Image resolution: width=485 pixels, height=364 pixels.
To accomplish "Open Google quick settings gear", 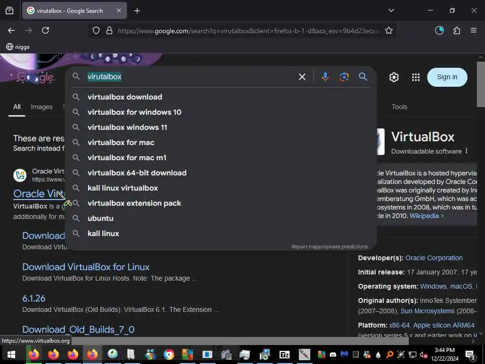I will [394, 77].
